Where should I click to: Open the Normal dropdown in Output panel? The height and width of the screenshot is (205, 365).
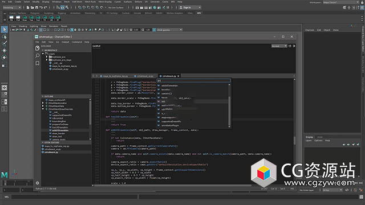tap(279, 46)
